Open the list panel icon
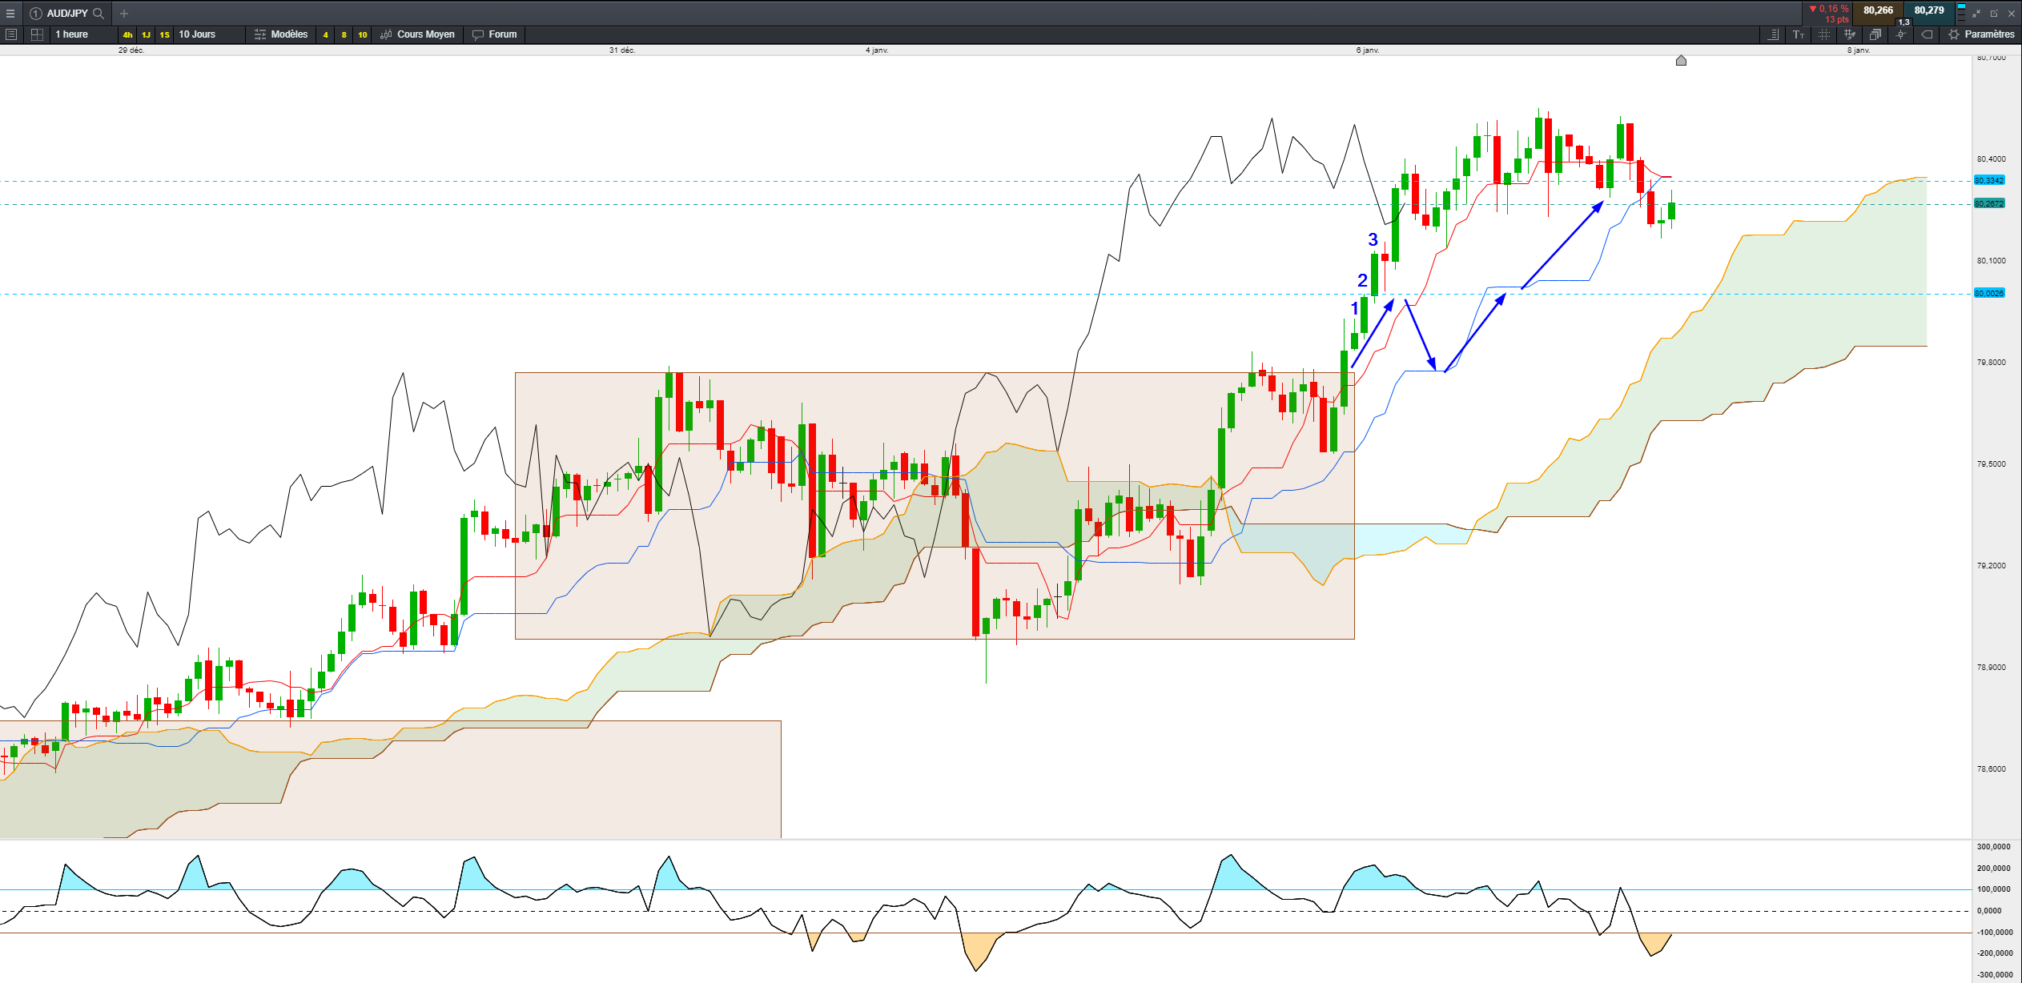2022x983 pixels. pos(11,34)
